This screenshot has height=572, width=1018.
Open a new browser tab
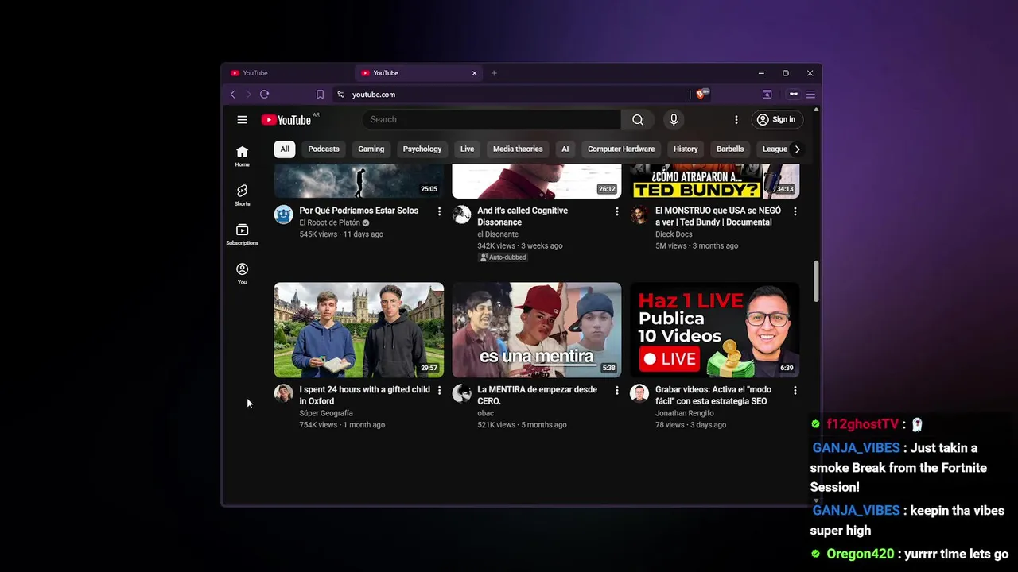(494, 73)
